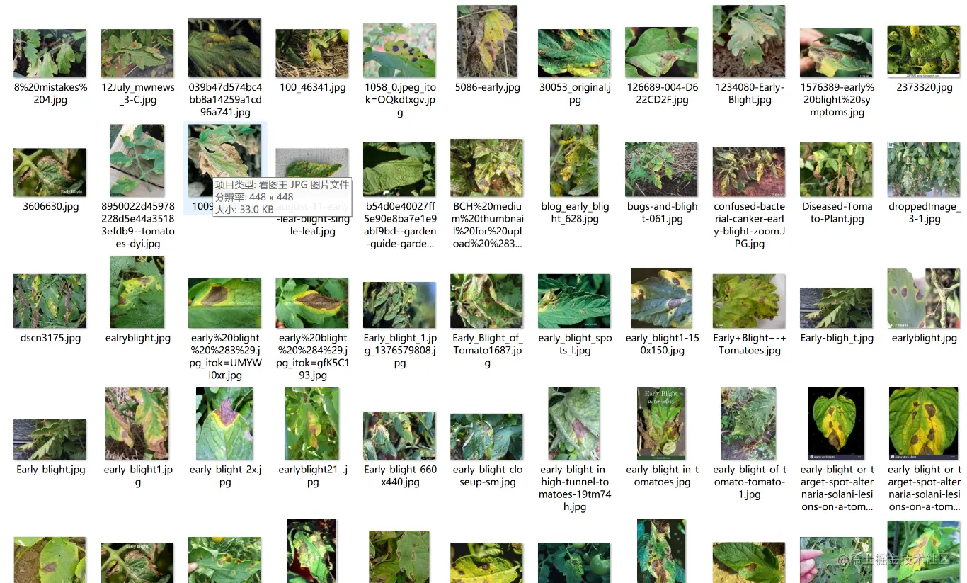The image size is (967, 583).
Task: Select the Early-blight-660x440.jpg thumbnail
Action: [399, 436]
